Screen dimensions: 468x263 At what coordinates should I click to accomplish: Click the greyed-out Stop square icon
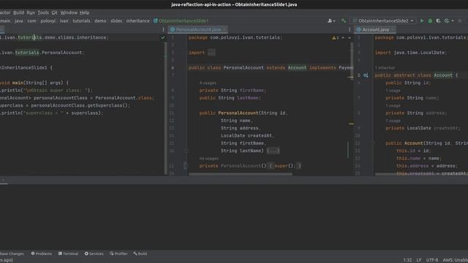coord(460,20)
